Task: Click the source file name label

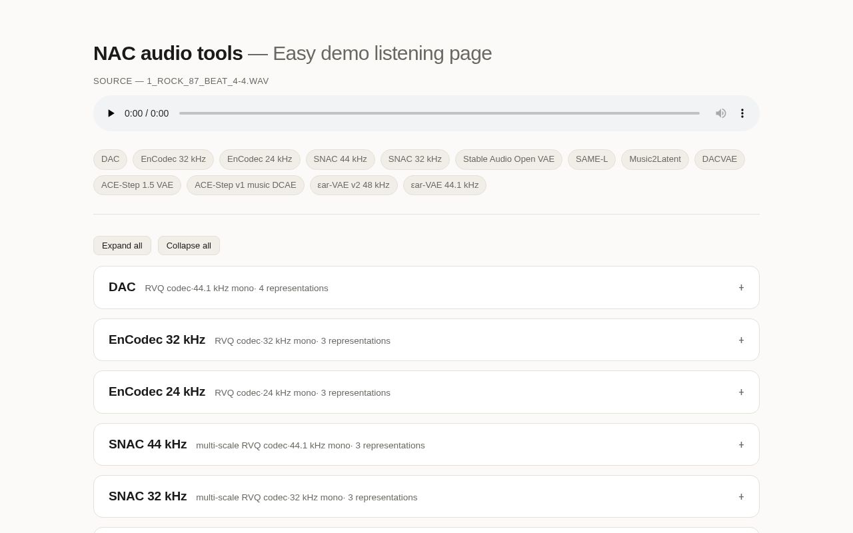Action: (181, 81)
